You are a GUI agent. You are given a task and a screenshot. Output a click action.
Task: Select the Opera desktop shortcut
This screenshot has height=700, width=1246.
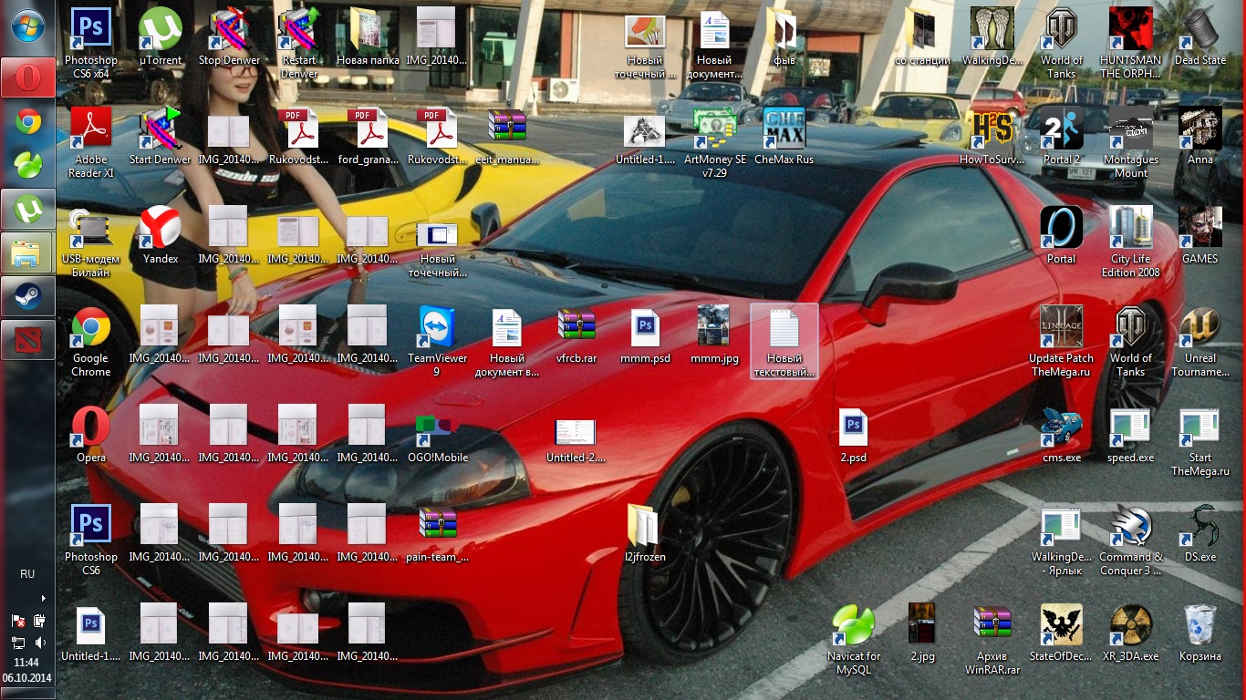[90, 434]
